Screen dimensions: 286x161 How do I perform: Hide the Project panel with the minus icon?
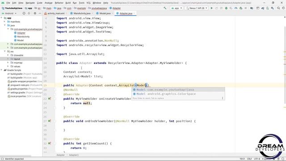(x=40, y=13)
